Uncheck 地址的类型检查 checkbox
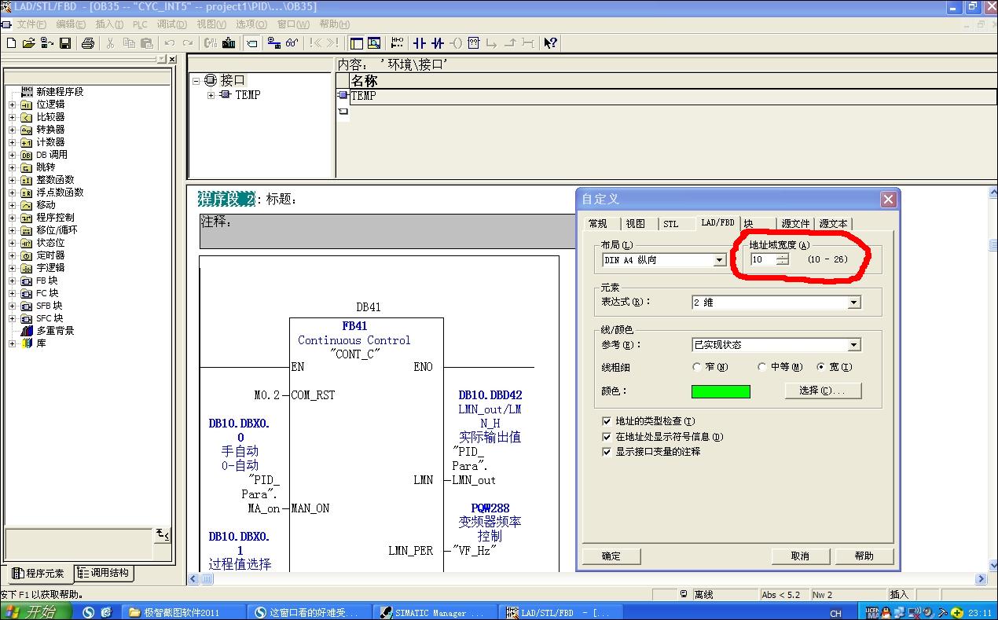998x620 pixels. (606, 421)
